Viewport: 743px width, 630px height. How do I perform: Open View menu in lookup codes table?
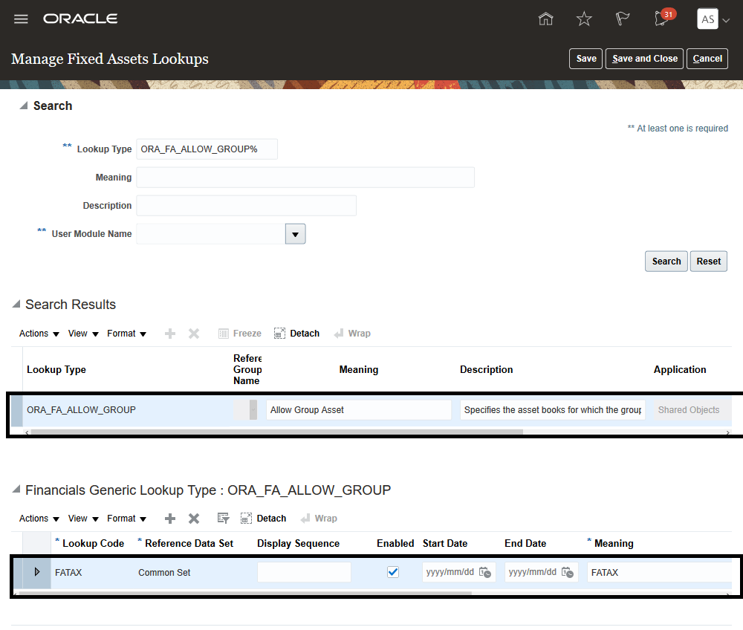[x=83, y=519]
